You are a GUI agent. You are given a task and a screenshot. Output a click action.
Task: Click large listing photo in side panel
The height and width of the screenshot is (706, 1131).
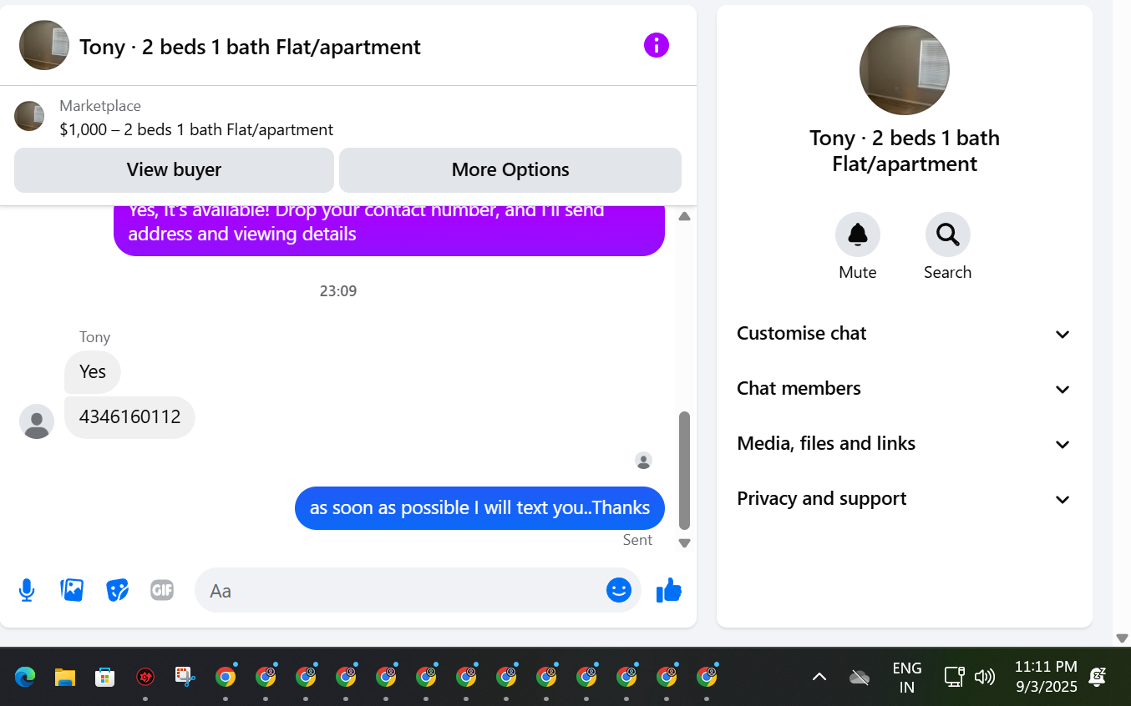click(905, 70)
